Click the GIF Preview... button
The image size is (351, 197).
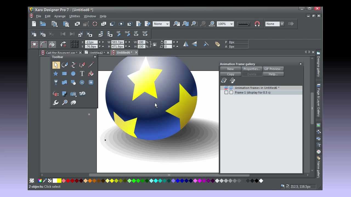[x=273, y=69]
